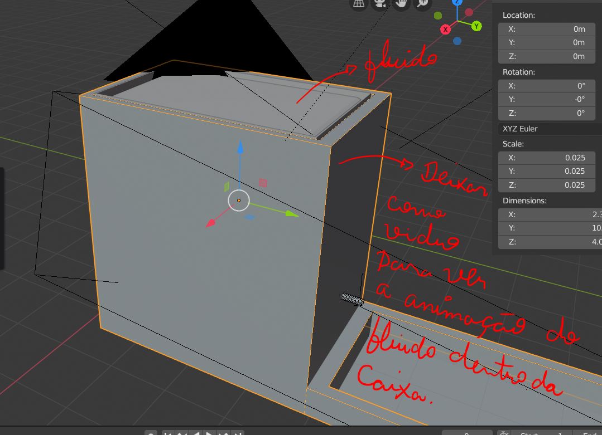602x435 pixels.
Task: Click the unlabeled dark green dot on navigation gizmo
Action: (437, 16)
